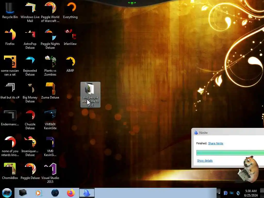
Task: Open Peggle Nights Deluxe shortcut
Action: pos(50,39)
